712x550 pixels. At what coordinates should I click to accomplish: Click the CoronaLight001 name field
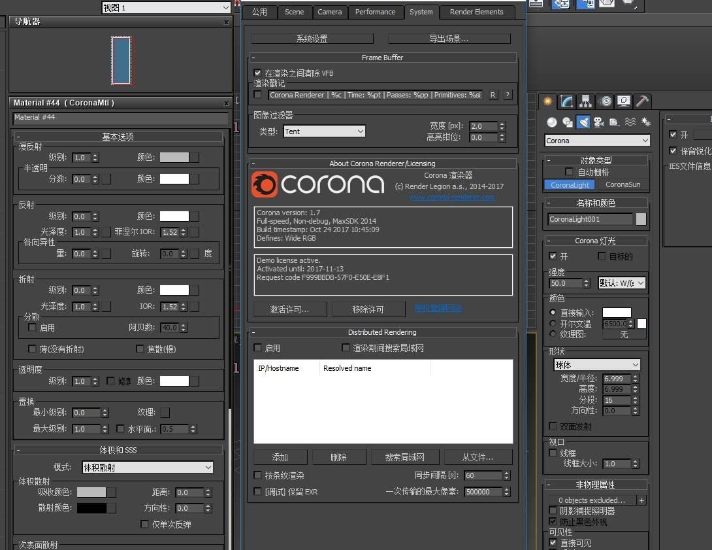point(591,219)
